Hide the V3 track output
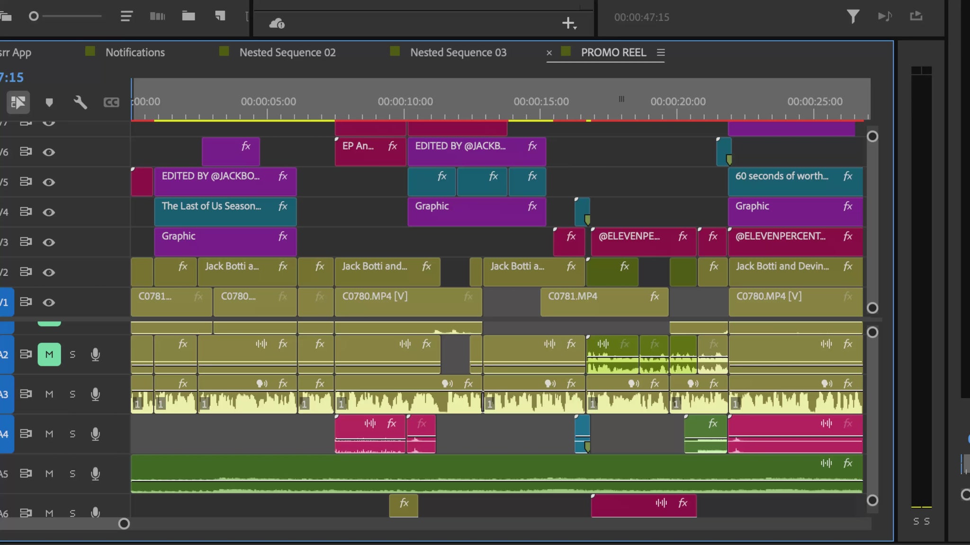This screenshot has width=970, height=545. [49, 242]
